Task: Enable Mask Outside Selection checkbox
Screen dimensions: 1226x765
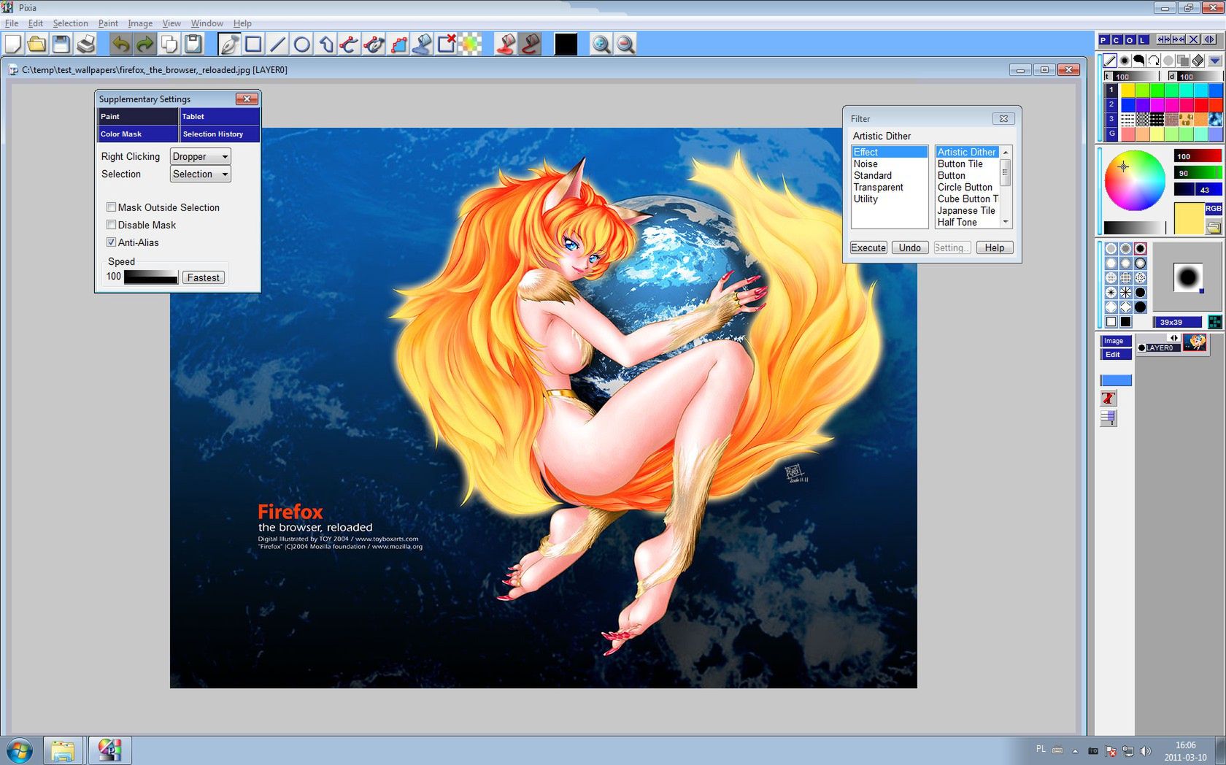Action: click(x=112, y=207)
